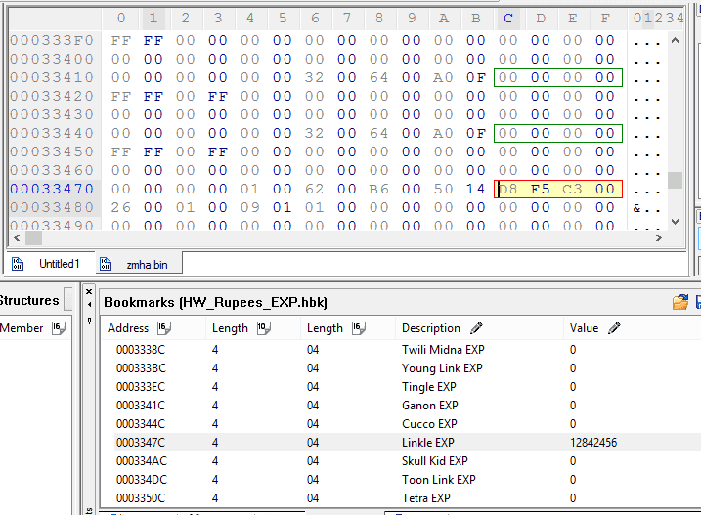
Task: Click the C column header in hex view
Action: click(x=508, y=19)
